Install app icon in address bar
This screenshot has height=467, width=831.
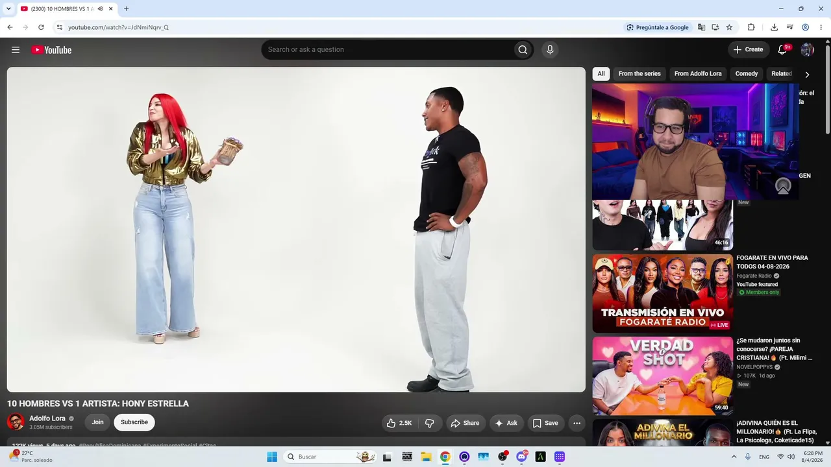tap(715, 27)
